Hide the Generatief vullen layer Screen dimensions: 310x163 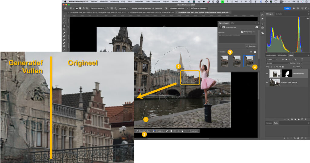click(x=267, y=73)
